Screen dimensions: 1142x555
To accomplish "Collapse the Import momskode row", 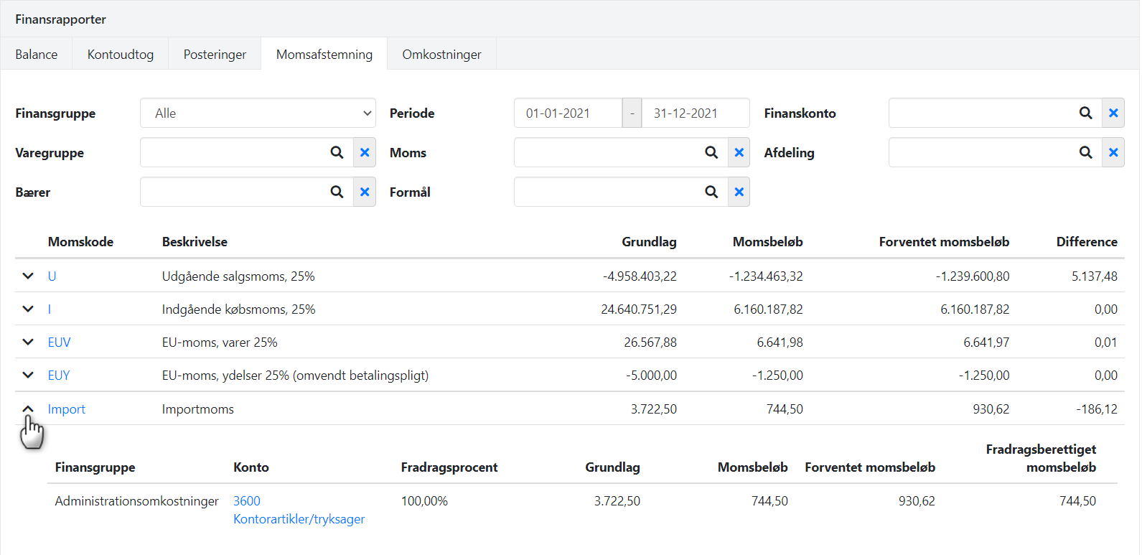I will coord(28,409).
